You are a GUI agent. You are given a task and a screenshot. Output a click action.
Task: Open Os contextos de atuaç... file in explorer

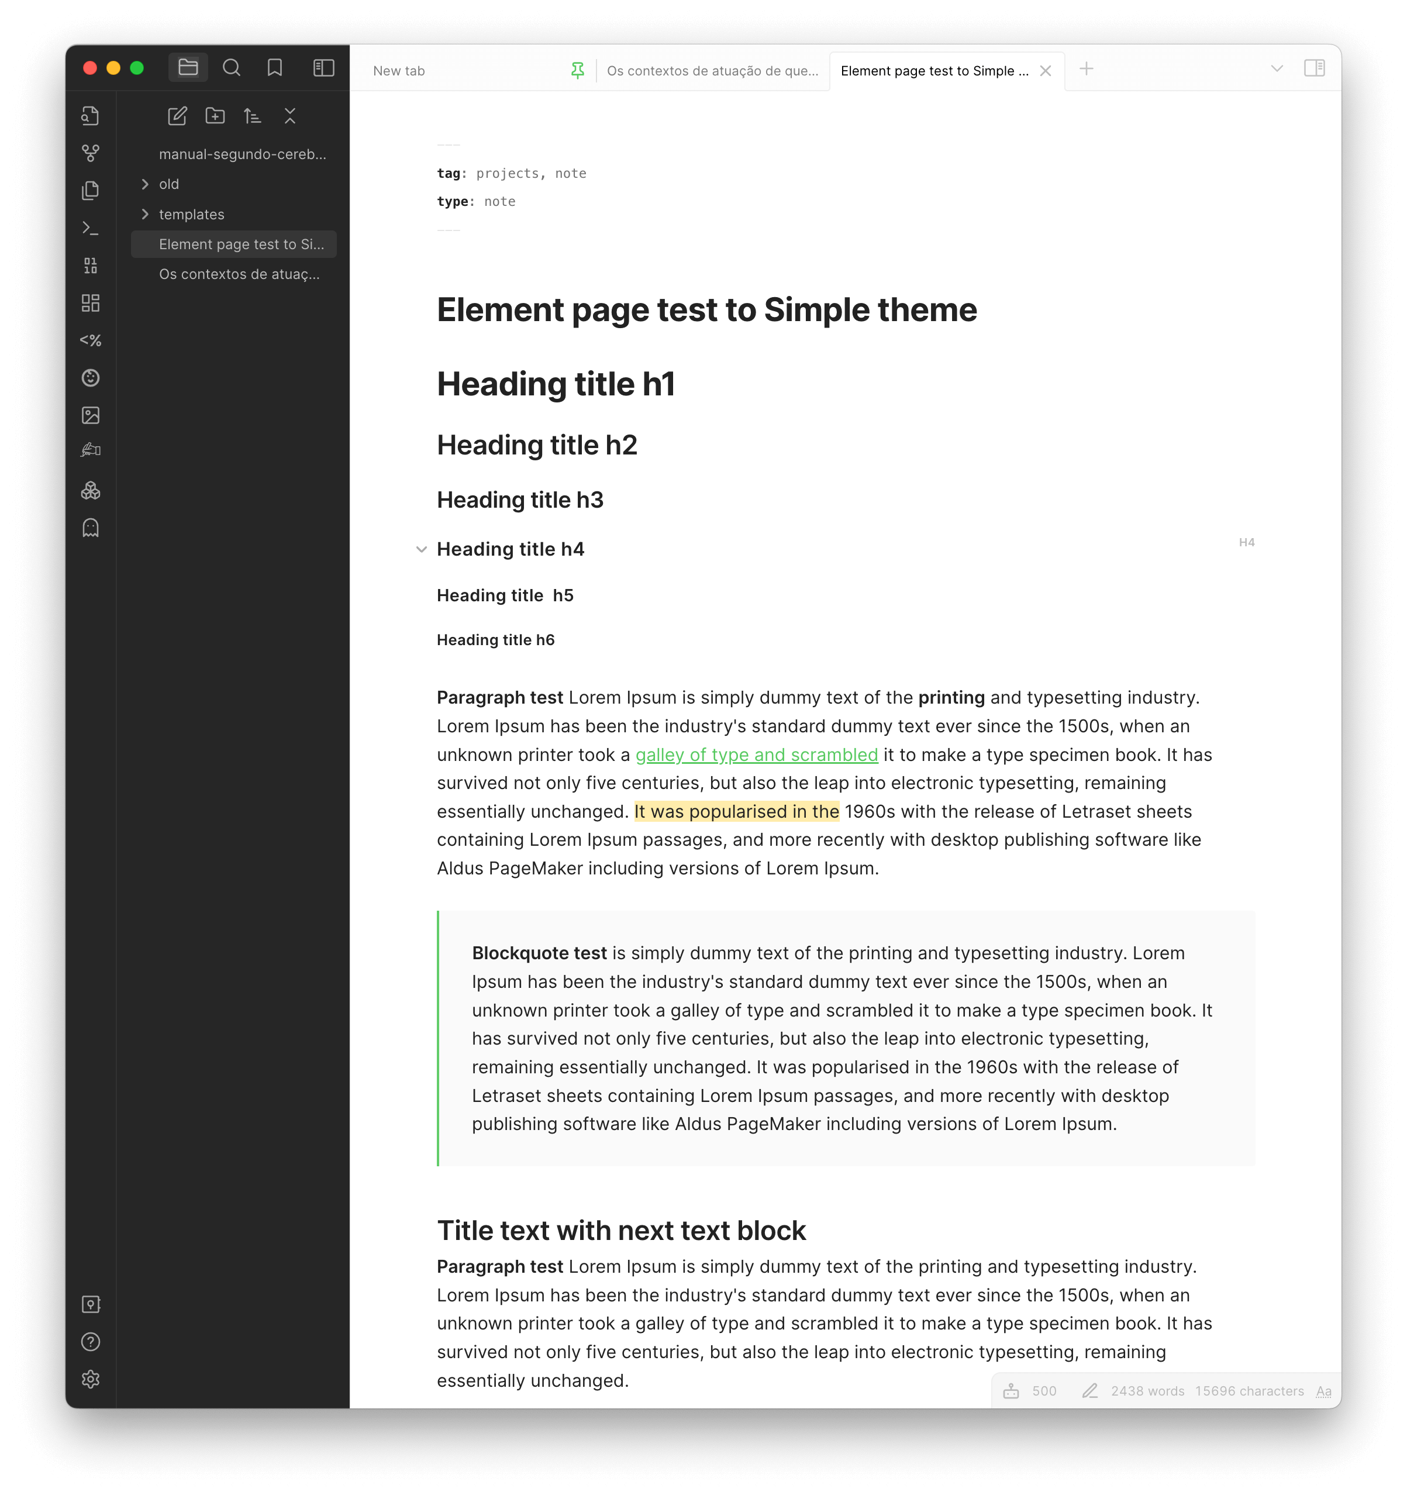pos(239,274)
